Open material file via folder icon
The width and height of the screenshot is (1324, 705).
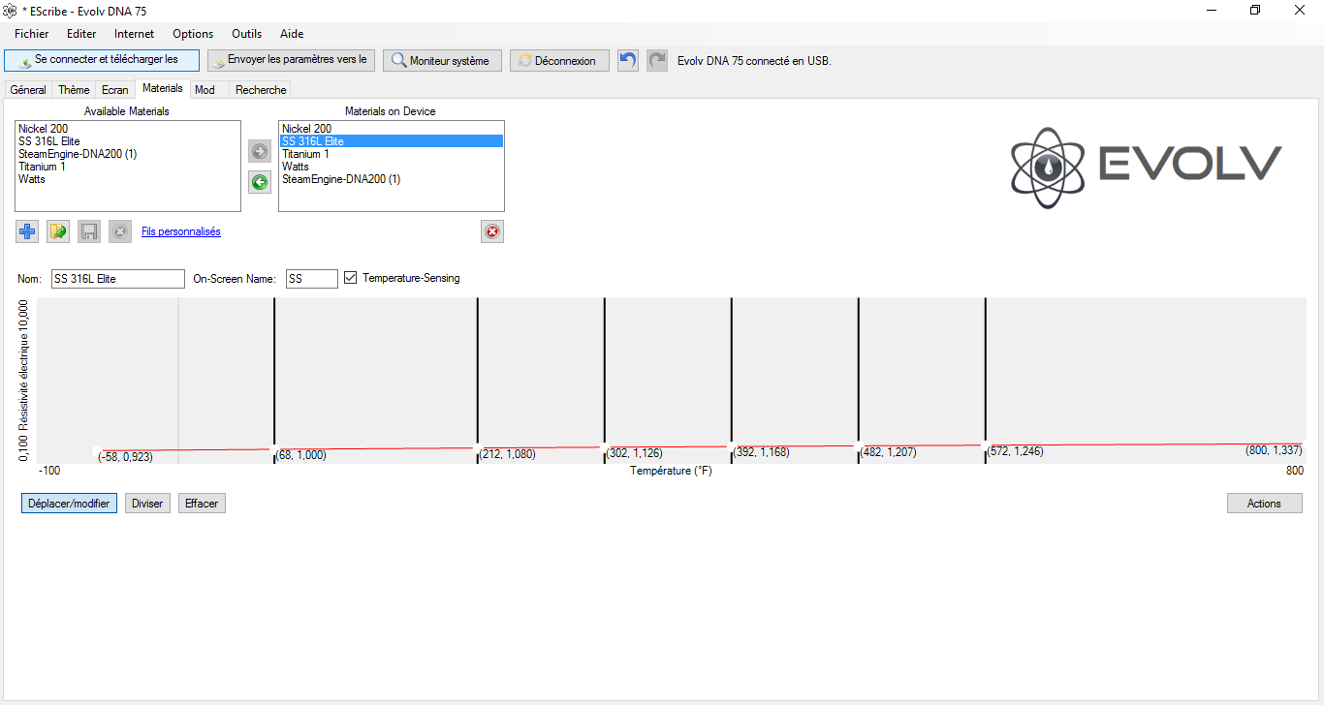click(x=58, y=231)
